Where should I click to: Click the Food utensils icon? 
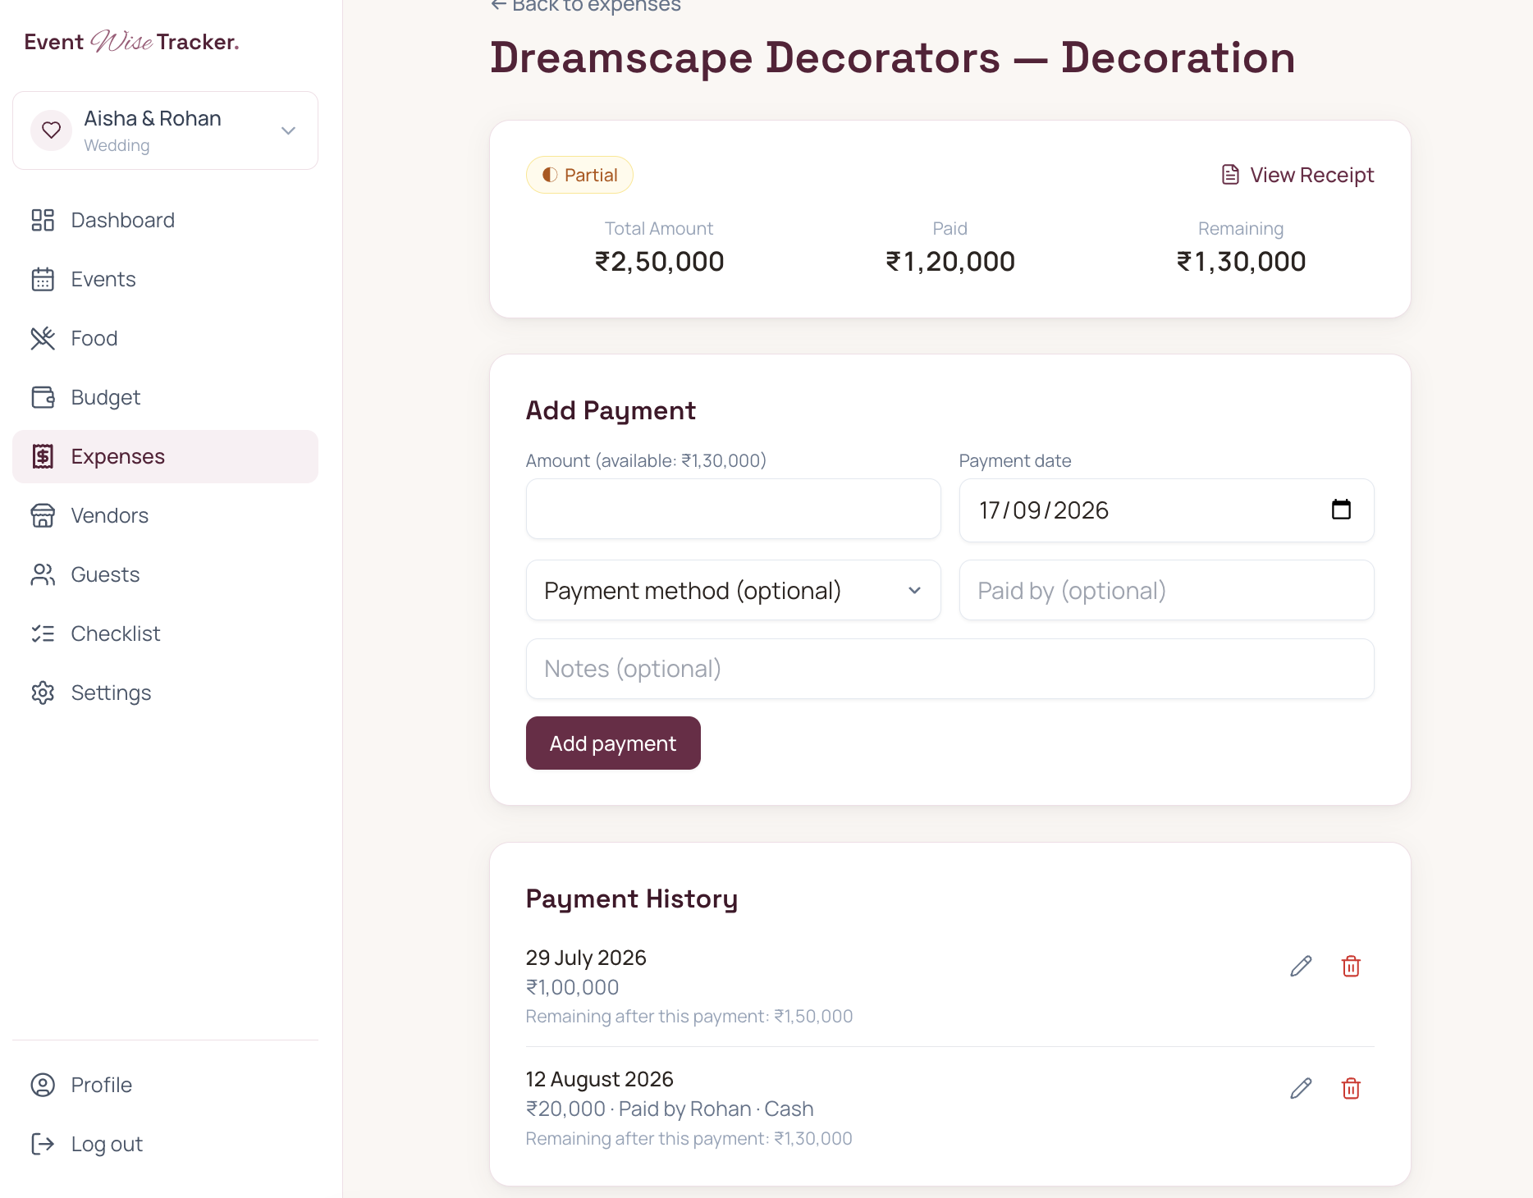(x=43, y=338)
